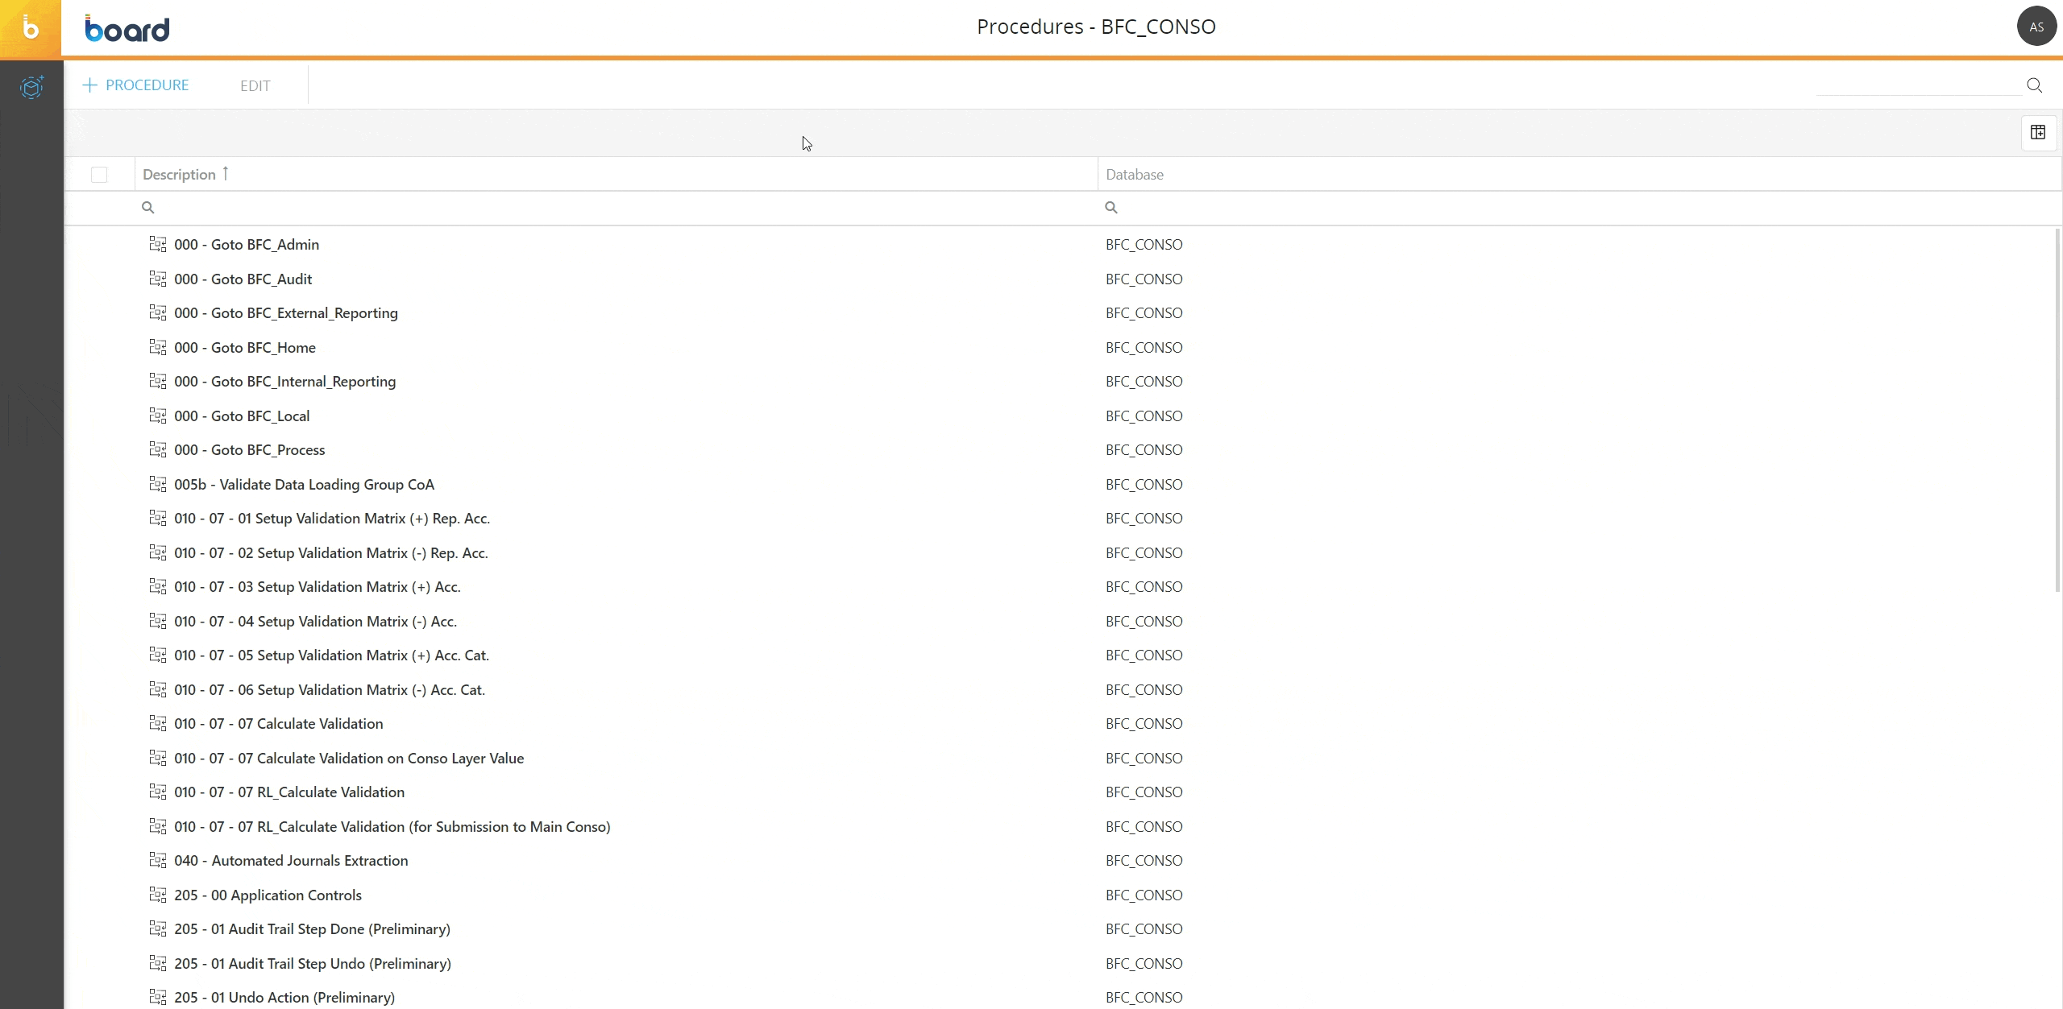
Task: Select '010 - 07 - 01 Setup Validation Matrix (+) Rep. Acc.'
Action: click(x=332, y=518)
